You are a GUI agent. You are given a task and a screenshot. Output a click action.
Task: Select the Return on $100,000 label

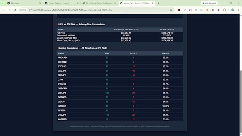(x=65, y=36)
